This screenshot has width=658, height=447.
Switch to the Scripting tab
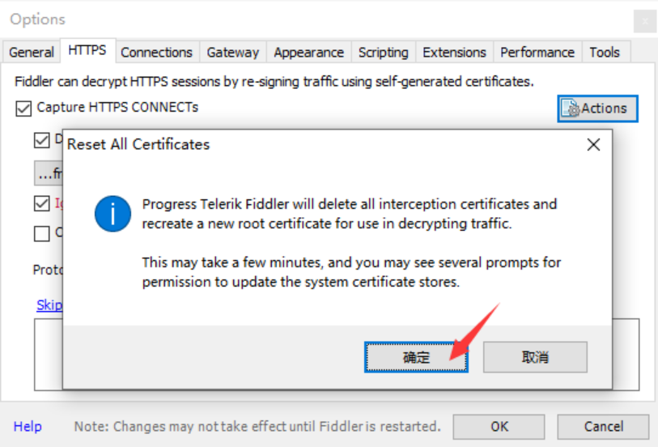pyautogui.click(x=383, y=52)
